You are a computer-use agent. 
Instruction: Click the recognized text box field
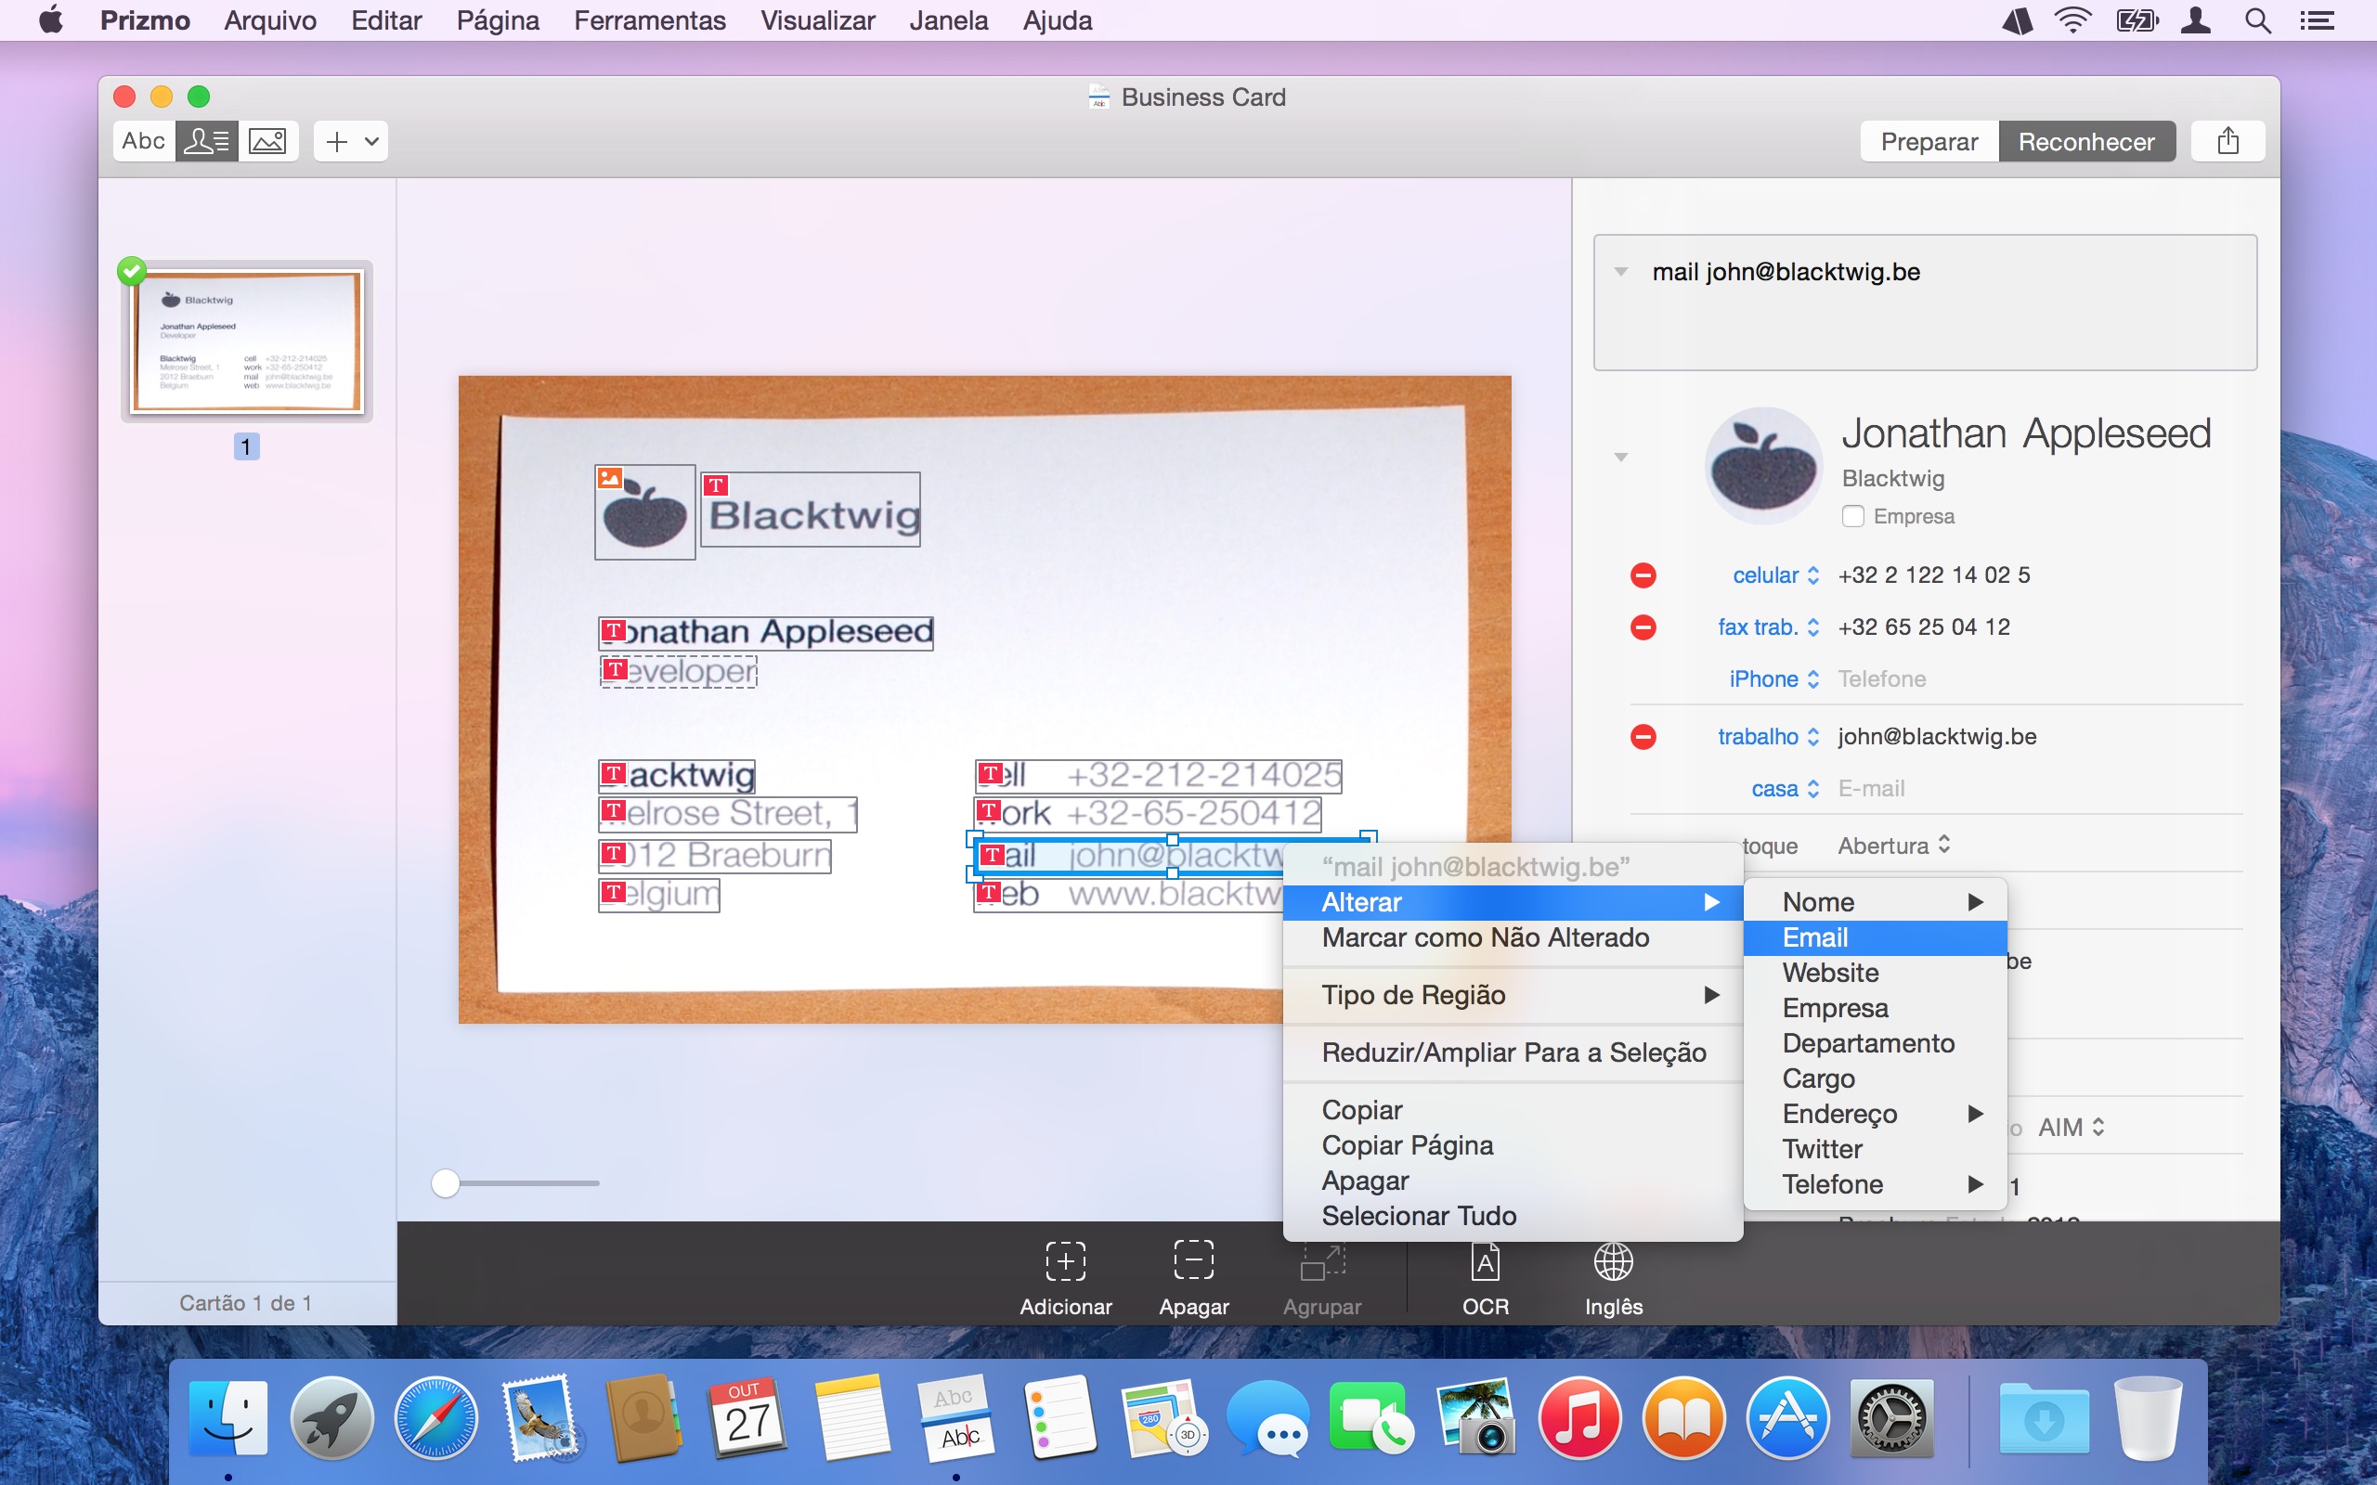(1925, 303)
